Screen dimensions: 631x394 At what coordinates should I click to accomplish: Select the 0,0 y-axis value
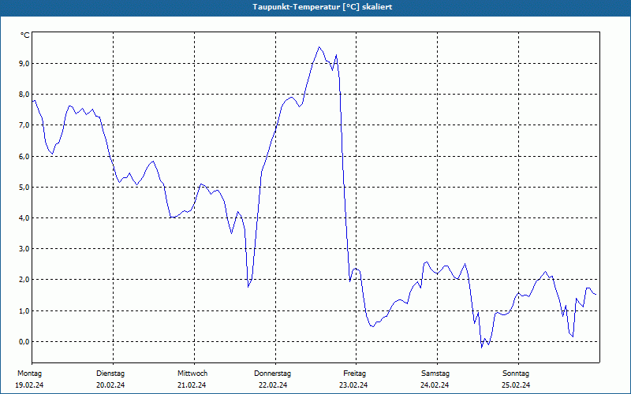(24, 342)
